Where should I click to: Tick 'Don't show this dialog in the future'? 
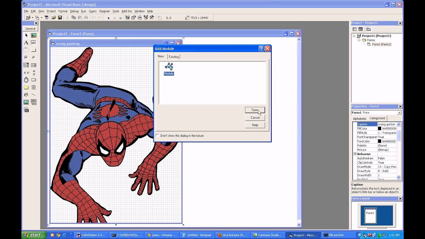point(157,135)
